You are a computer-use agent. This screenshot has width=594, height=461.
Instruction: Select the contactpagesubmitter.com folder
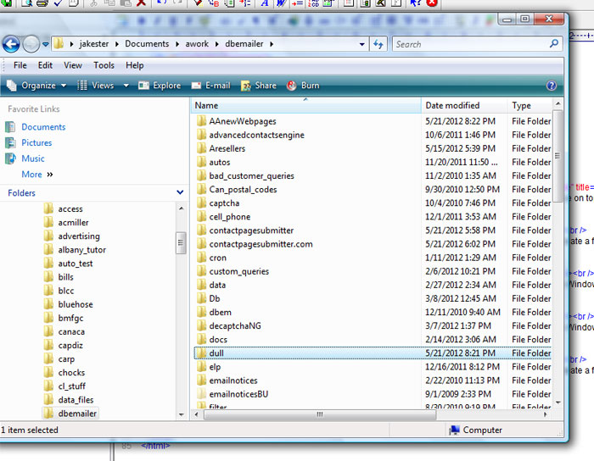tap(261, 244)
